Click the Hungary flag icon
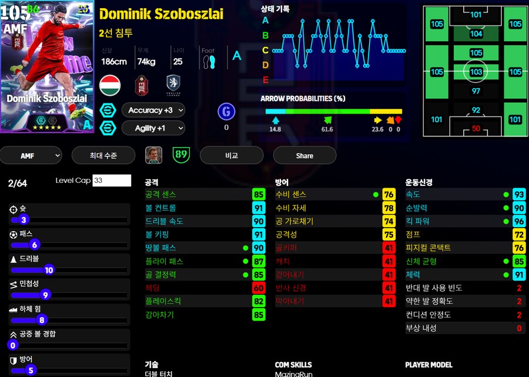The image size is (529, 377). tap(110, 85)
